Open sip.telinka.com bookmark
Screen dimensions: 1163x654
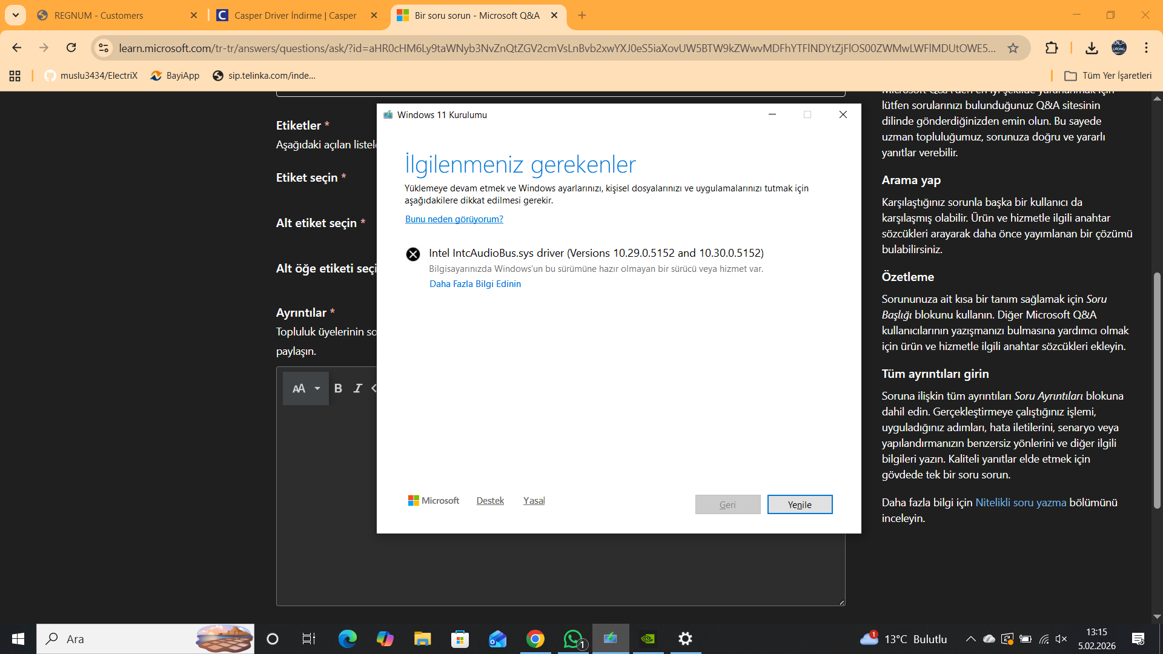[x=264, y=76]
